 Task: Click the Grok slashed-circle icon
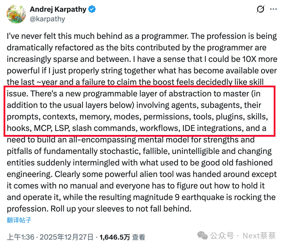260,10
